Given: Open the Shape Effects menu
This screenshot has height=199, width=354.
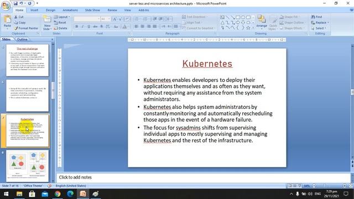Looking at the screenshot, I should (x=292, y=28).
